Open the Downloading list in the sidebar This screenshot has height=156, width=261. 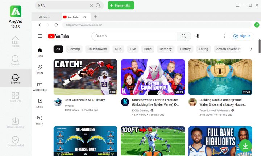16,123
